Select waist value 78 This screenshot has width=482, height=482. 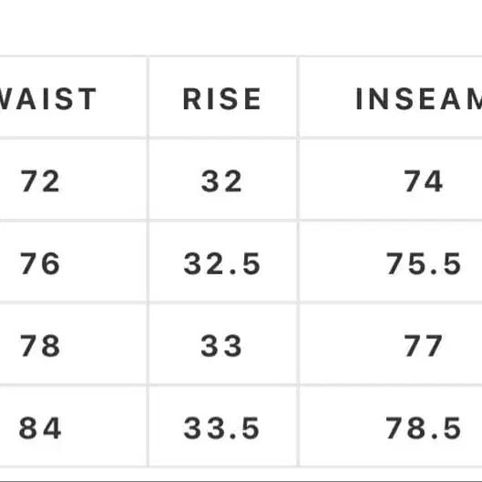(x=40, y=346)
